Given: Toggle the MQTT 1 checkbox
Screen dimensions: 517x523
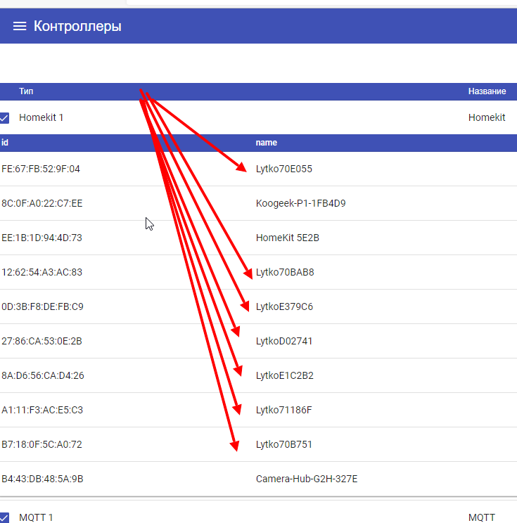Looking at the screenshot, I should (4, 517).
